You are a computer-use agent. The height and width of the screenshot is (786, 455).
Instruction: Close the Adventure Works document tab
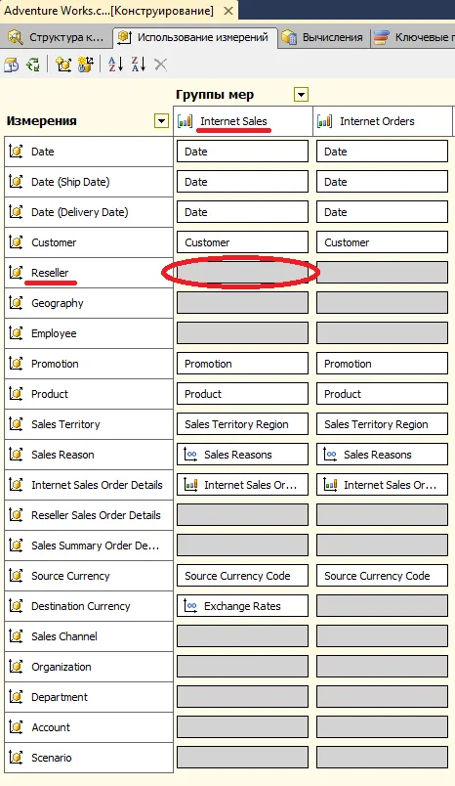[227, 11]
